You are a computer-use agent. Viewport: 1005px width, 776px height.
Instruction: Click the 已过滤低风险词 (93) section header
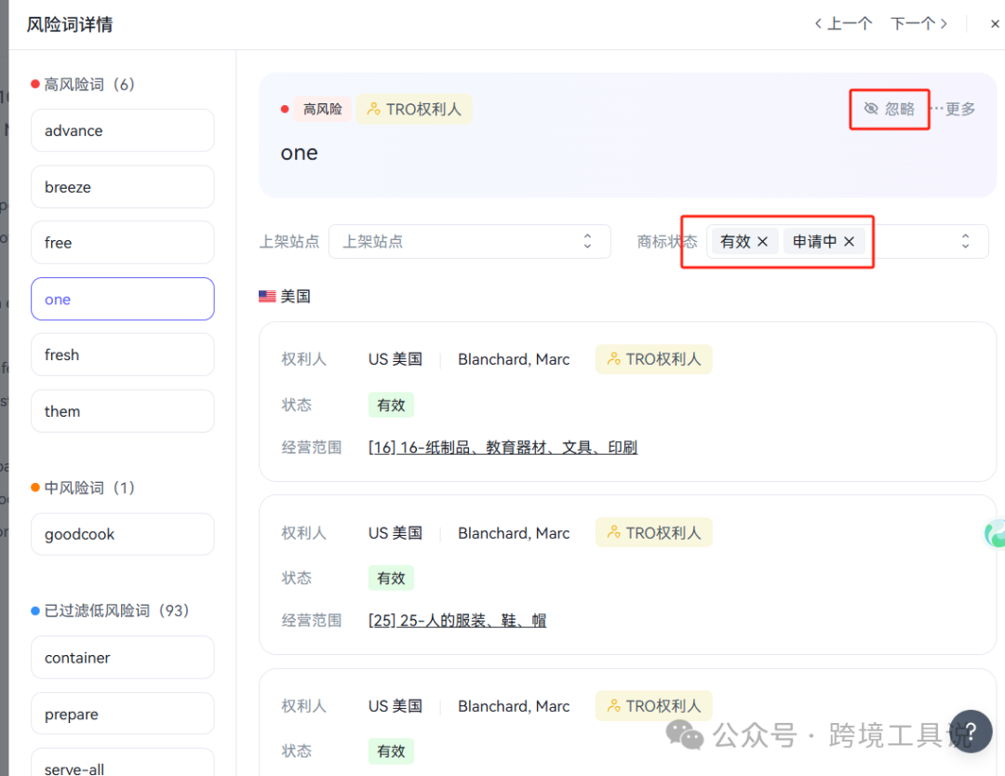click(x=110, y=610)
